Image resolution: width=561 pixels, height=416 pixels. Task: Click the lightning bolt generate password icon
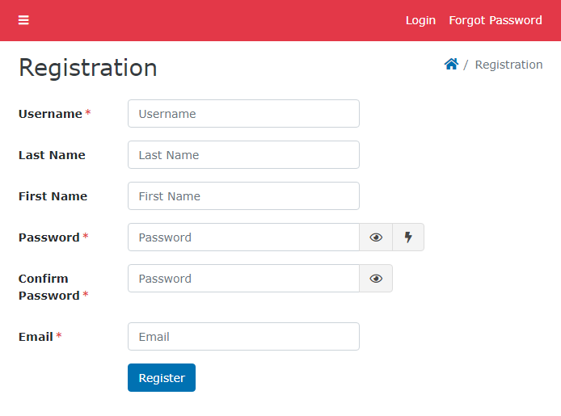(x=408, y=237)
